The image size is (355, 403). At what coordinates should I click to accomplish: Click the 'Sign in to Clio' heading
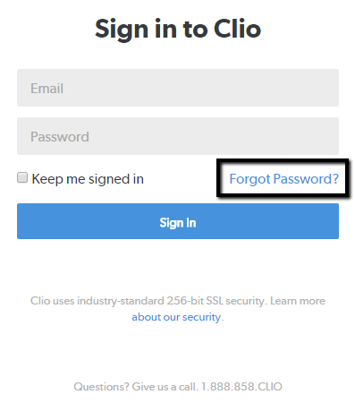[178, 30]
